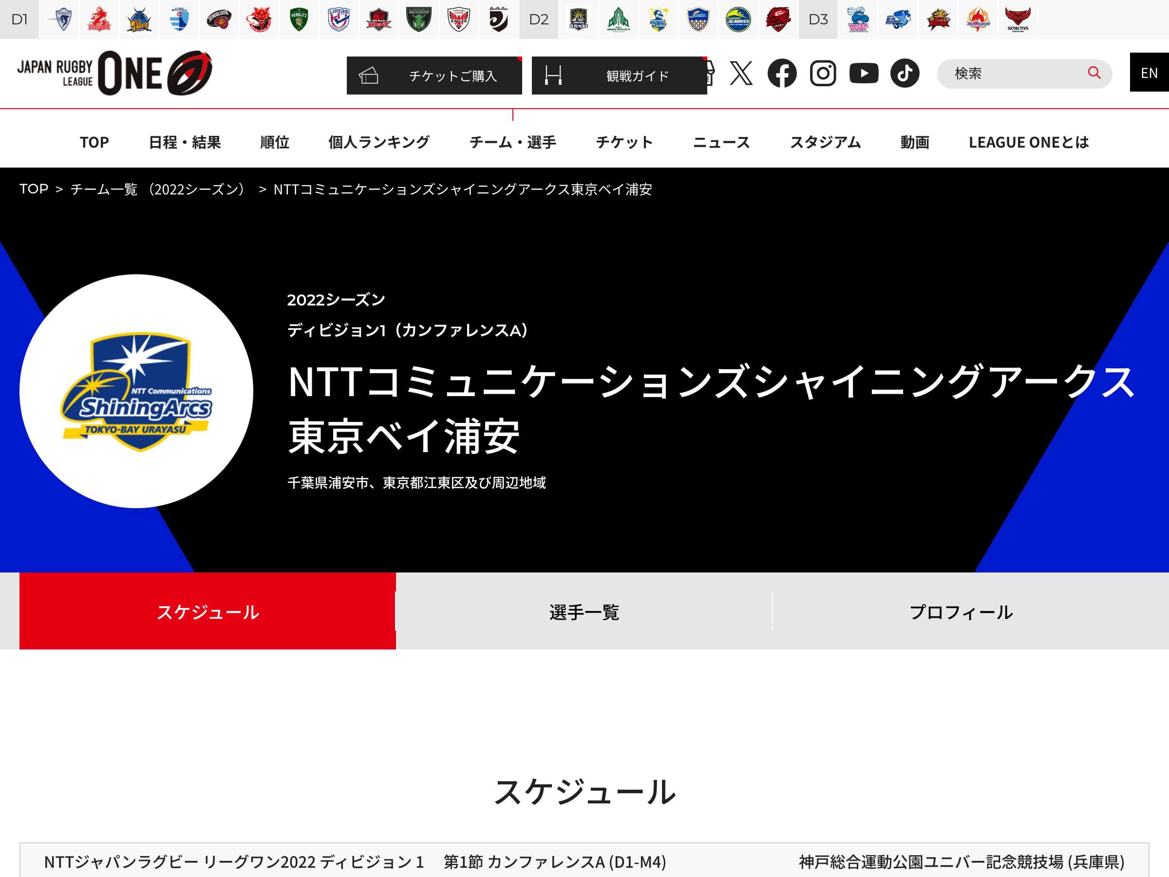Open the Black Rams Tokyo logo
The height and width of the screenshot is (877, 1169).
click(498, 19)
